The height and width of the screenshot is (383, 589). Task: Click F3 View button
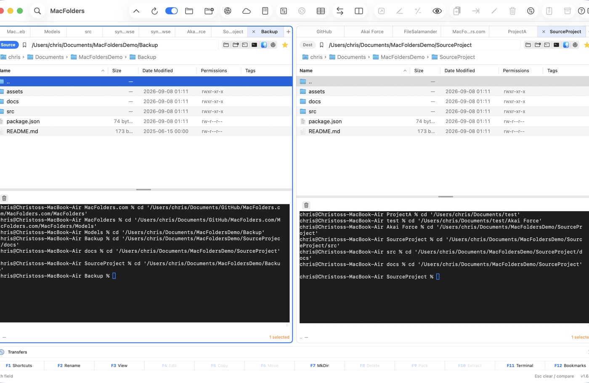coord(119,366)
